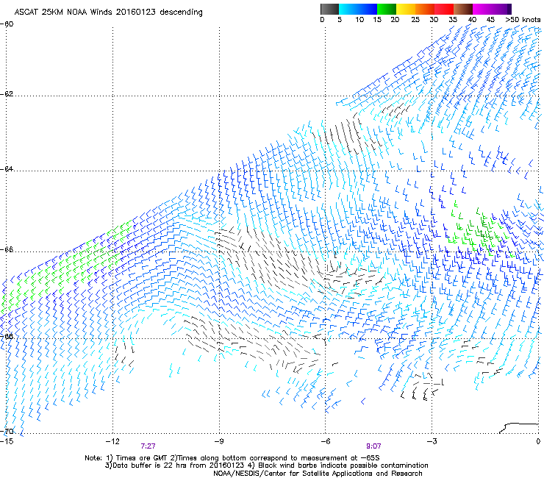Screen dimensions: 544x478
Task: Click the '-66' latitude axis label
Action: point(7,249)
